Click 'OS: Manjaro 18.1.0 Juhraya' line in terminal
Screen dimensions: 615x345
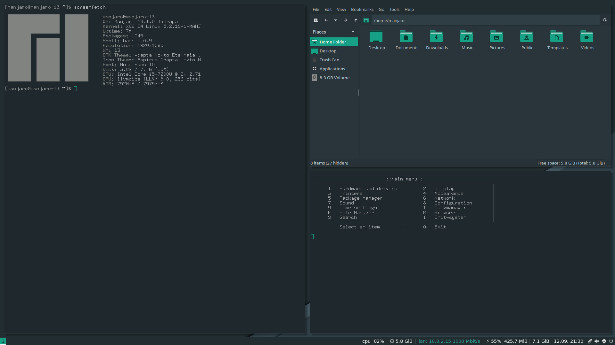[x=140, y=21]
